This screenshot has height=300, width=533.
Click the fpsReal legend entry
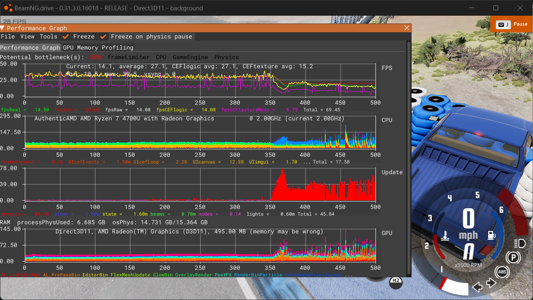point(25,110)
